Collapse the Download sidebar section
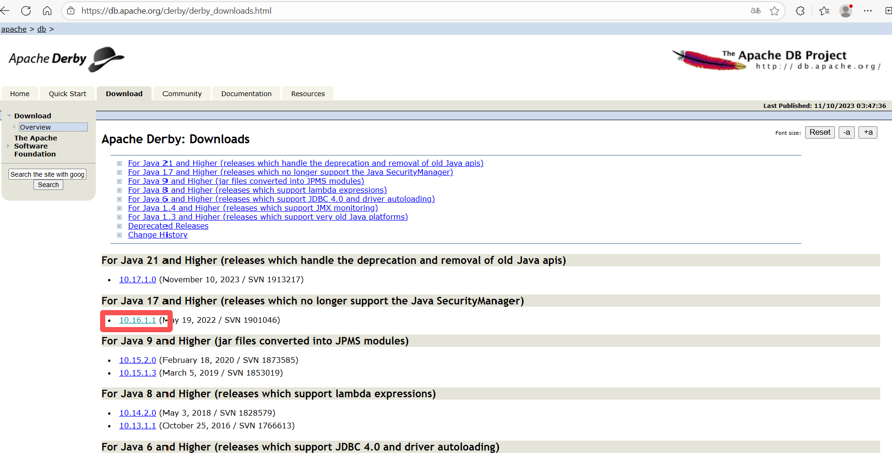This screenshot has width=892, height=459. (x=9, y=115)
